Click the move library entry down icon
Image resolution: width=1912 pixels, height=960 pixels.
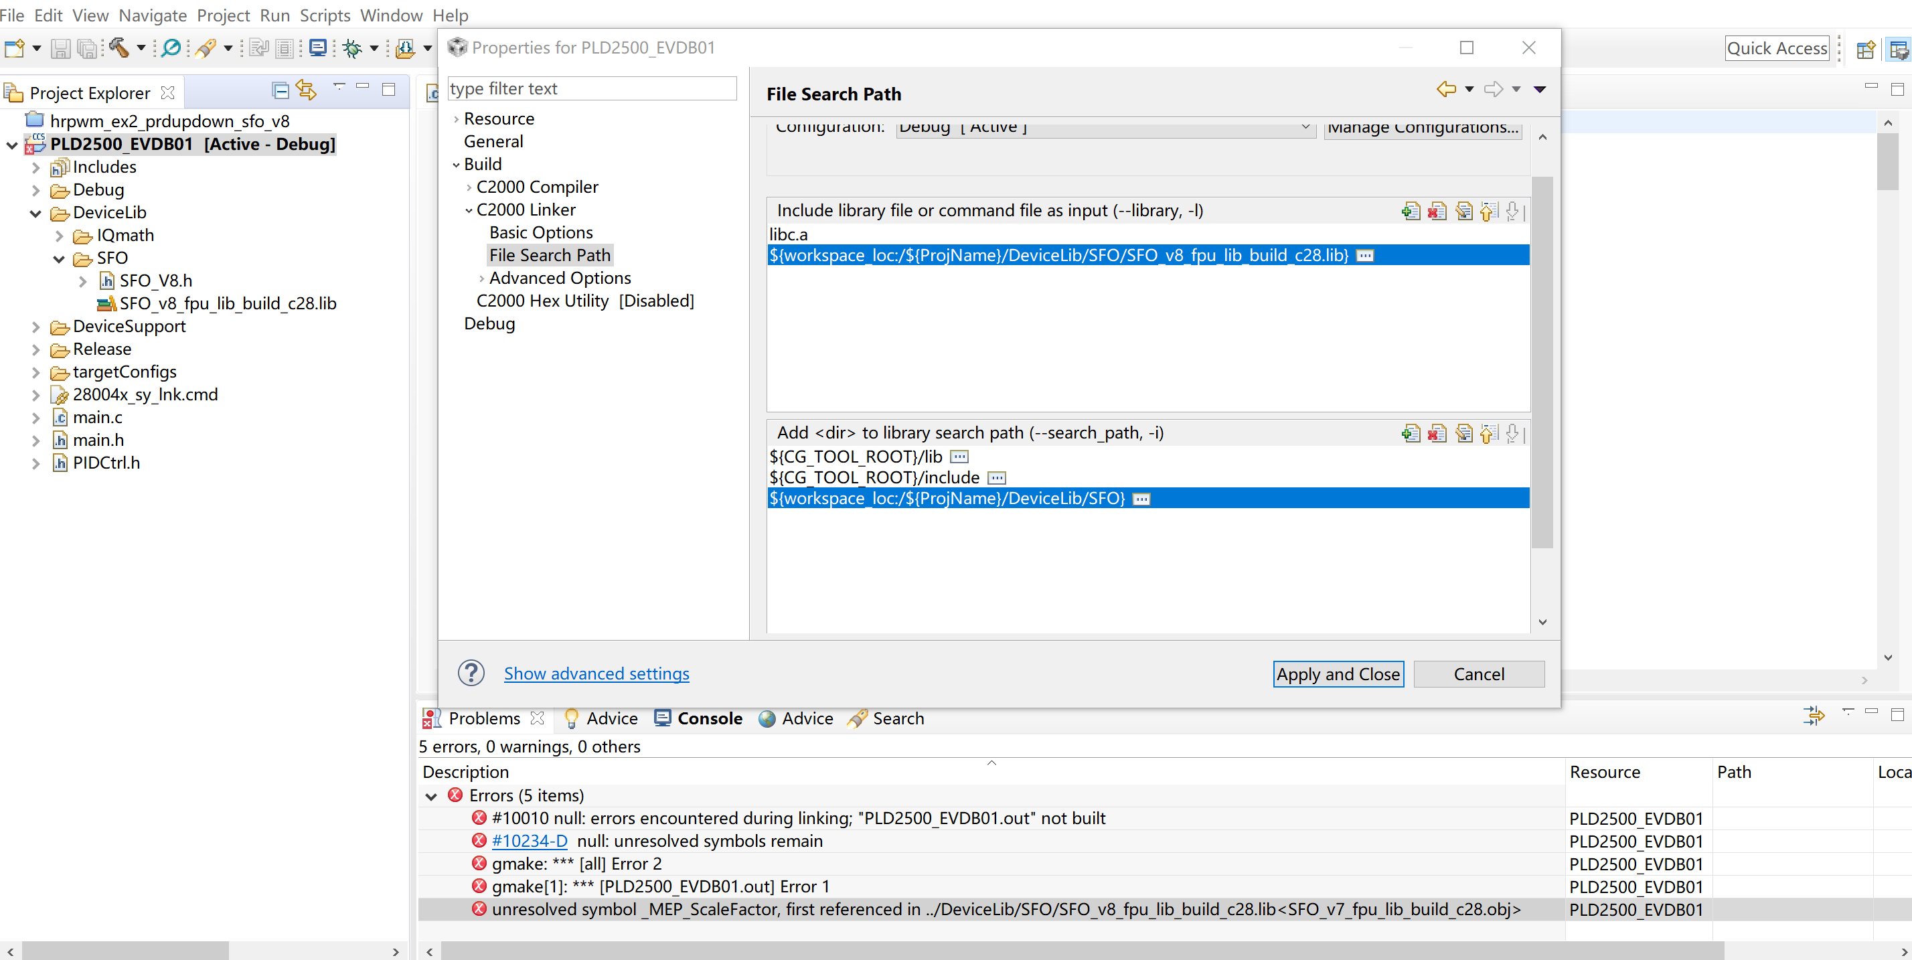point(1512,211)
